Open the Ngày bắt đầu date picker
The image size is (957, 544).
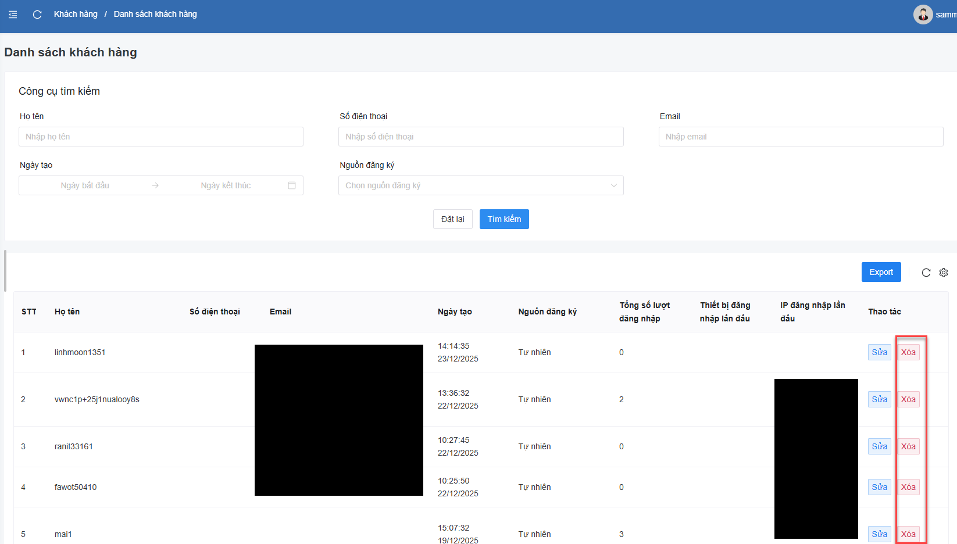[85, 185]
